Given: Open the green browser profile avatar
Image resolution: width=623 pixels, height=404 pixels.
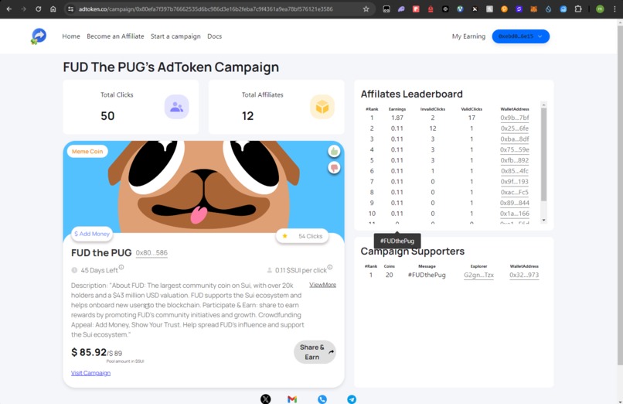Looking at the screenshot, I should pyautogui.click(x=600, y=9).
